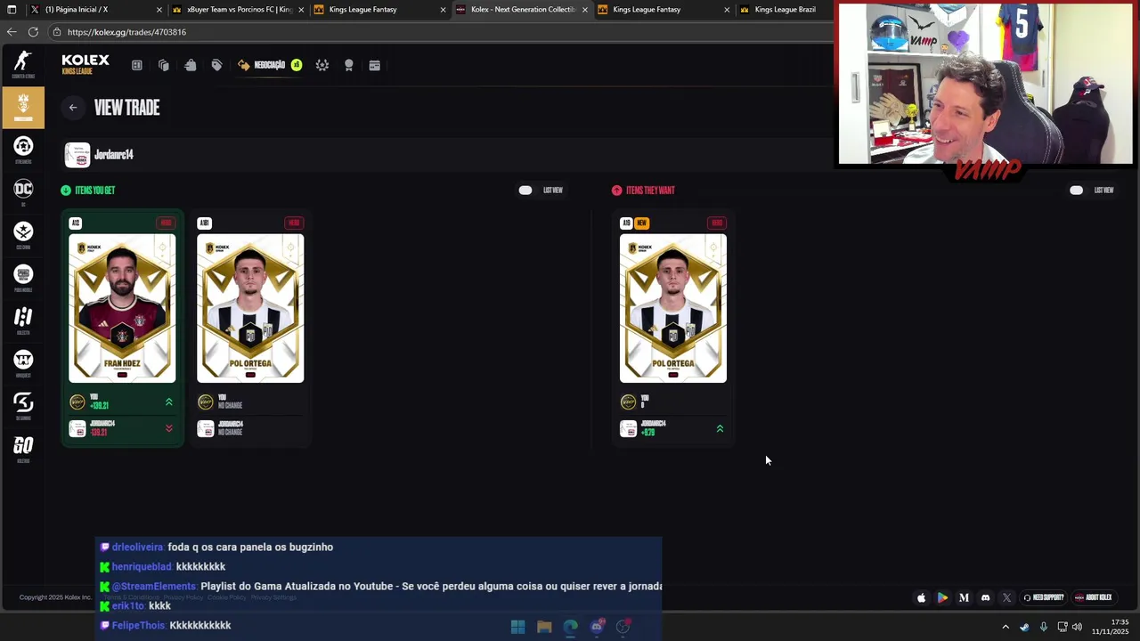
Task: Click the Kolex Kings League logo
Action: click(x=85, y=64)
